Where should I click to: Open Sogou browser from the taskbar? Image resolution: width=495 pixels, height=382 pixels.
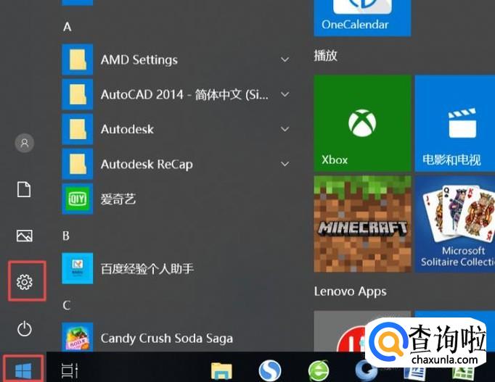269,370
